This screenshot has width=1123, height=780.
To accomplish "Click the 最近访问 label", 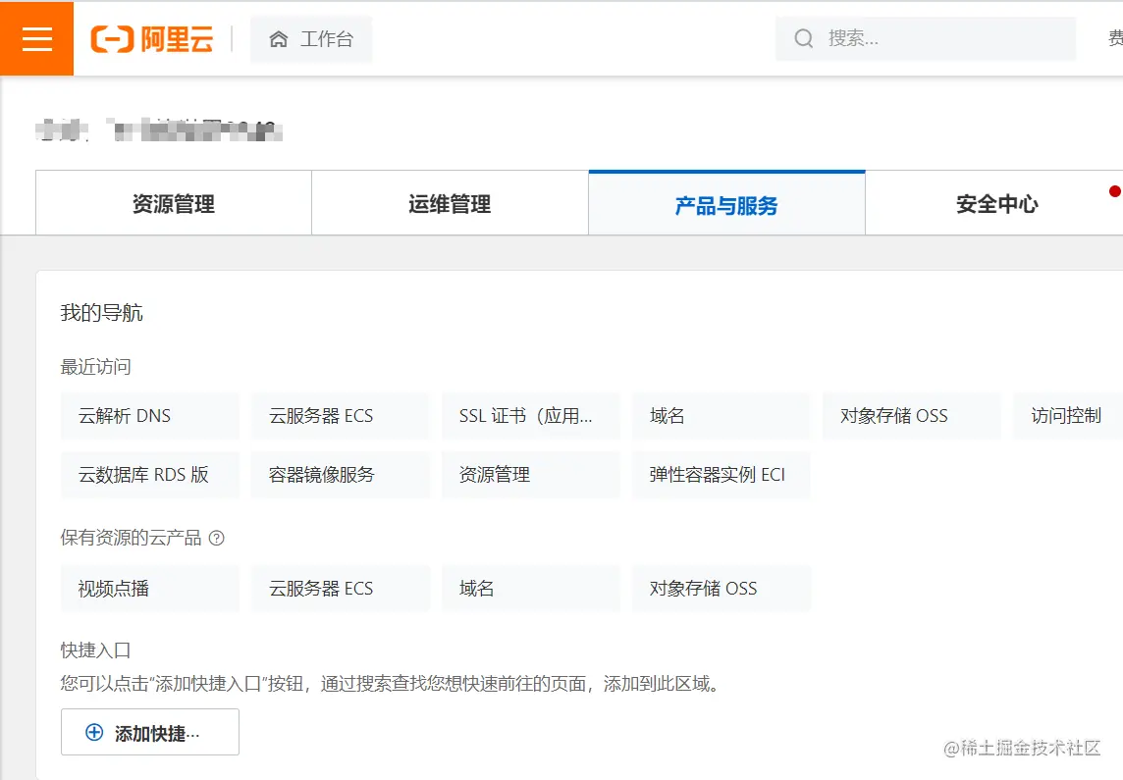I will click(x=95, y=367).
